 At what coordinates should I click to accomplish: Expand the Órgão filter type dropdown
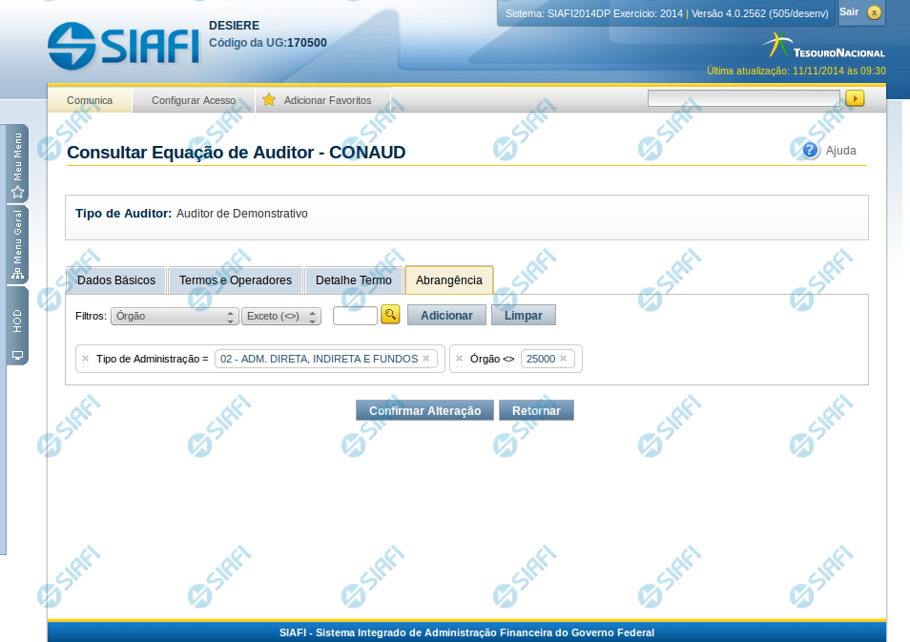175,316
